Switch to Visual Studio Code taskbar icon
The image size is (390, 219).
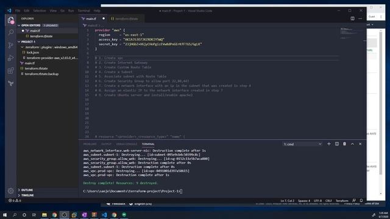pos(104,215)
